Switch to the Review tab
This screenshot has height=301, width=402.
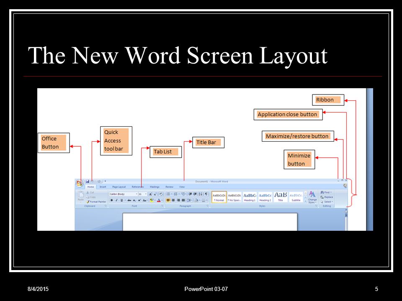[169, 187]
